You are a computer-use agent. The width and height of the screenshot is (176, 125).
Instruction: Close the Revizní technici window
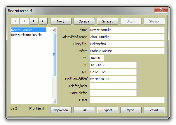161,9
